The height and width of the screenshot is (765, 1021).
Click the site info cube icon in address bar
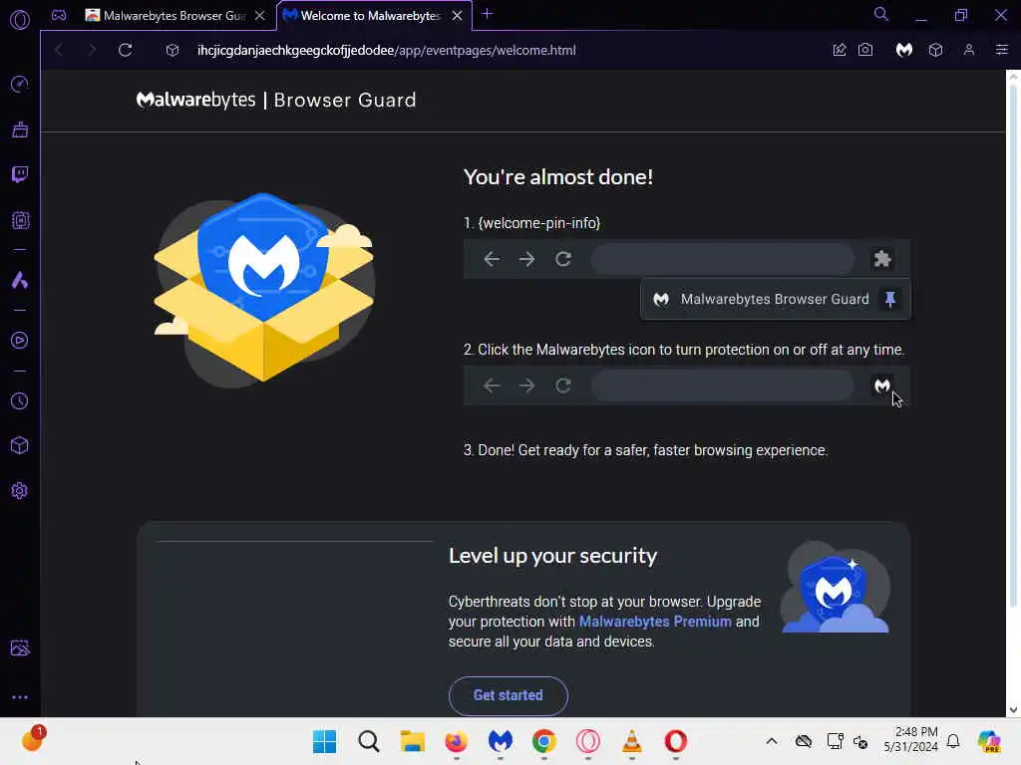coord(171,50)
